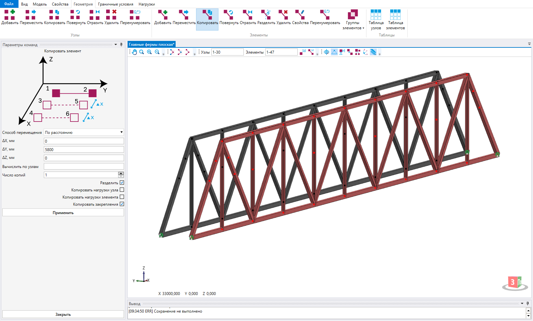Choose Mirror element (Отразить) in Элементы group
The width and height of the screenshot is (533, 321).
(x=248, y=17)
